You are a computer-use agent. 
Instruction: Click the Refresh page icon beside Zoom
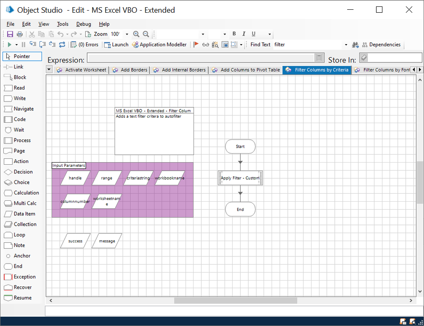88,34
